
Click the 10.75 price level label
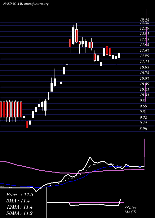click(x=144, y=73)
